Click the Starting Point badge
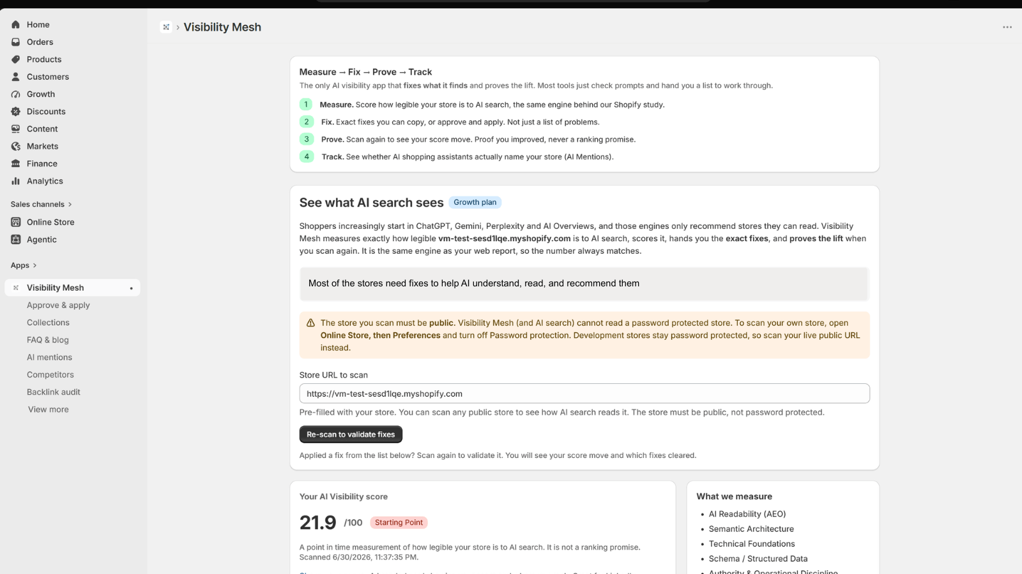1022x574 pixels. tap(399, 522)
